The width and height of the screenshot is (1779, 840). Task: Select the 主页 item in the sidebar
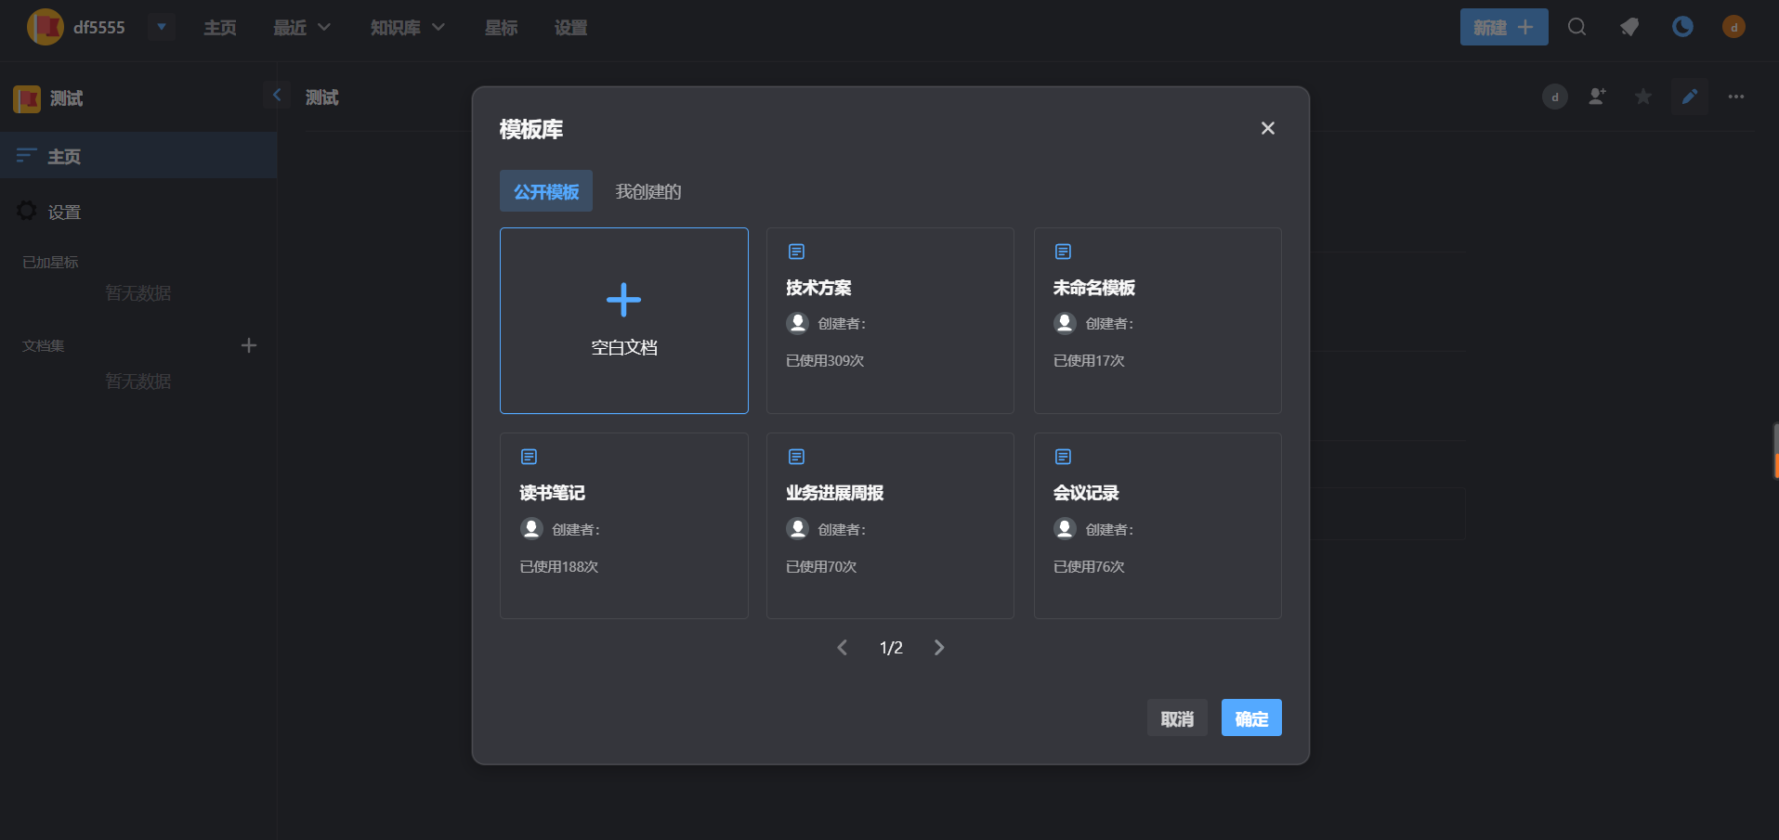pyautogui.click(x=64, y=156)
